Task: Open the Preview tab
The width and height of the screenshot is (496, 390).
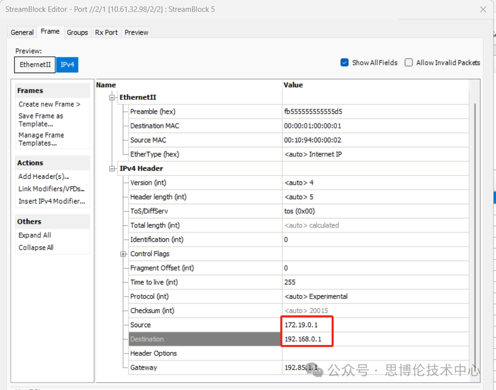Action: click(x=136, y=32)
